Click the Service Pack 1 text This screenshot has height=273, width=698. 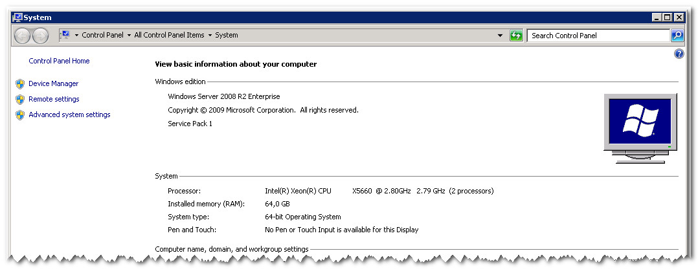190,124
